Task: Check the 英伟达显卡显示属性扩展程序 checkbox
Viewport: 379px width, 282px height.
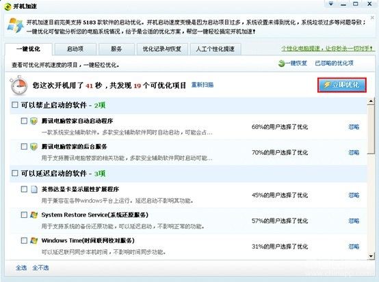Action: [x=24, y=189]
